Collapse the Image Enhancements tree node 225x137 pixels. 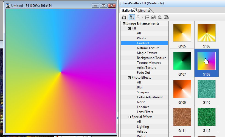124,23
